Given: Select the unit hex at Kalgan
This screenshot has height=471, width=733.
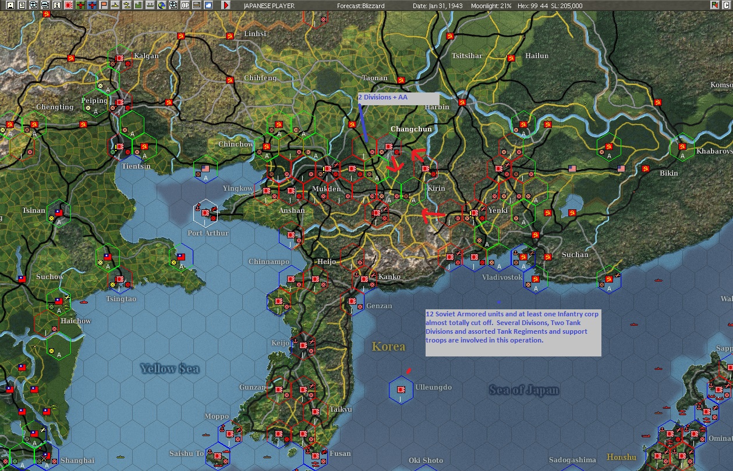Looking at the screenshot, I should (119, 59).
